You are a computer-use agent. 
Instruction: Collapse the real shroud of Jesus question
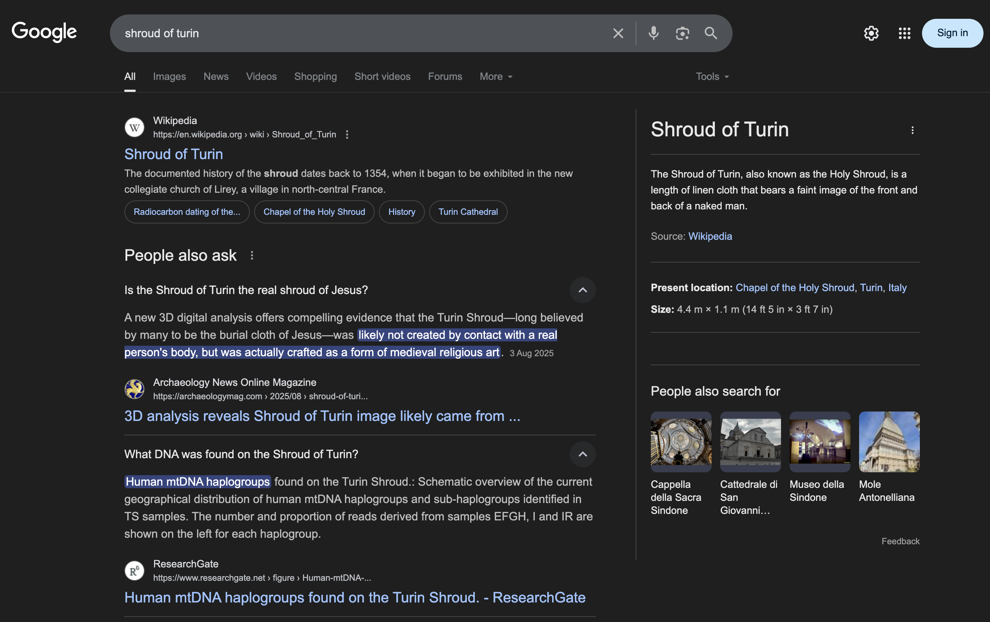(x=582, y=290)
